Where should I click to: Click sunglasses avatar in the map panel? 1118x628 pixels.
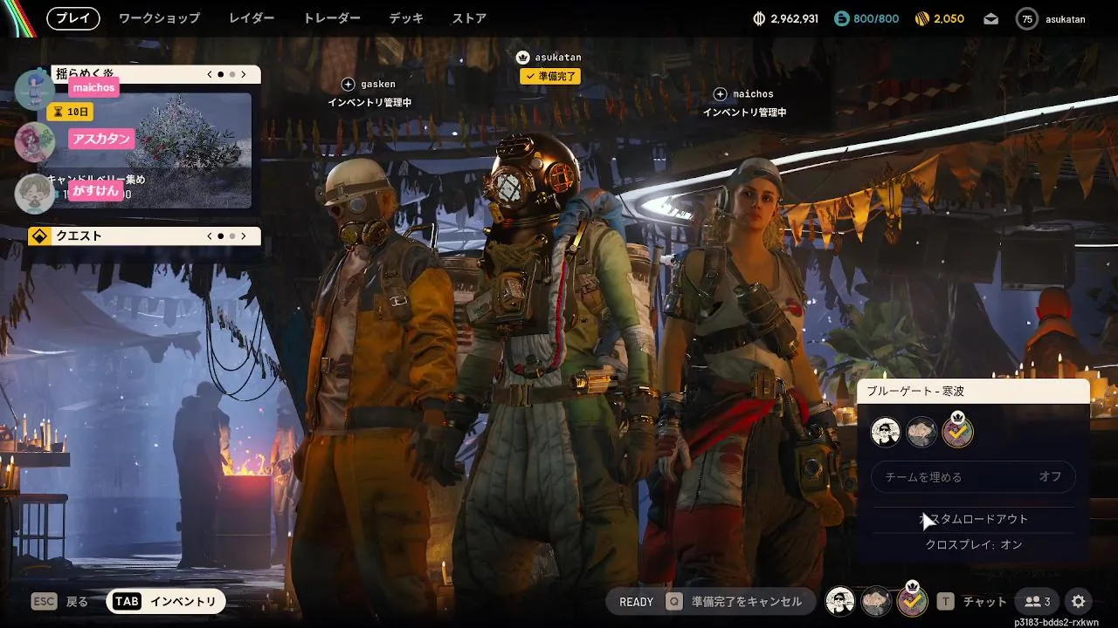click(x=886, y=432)
